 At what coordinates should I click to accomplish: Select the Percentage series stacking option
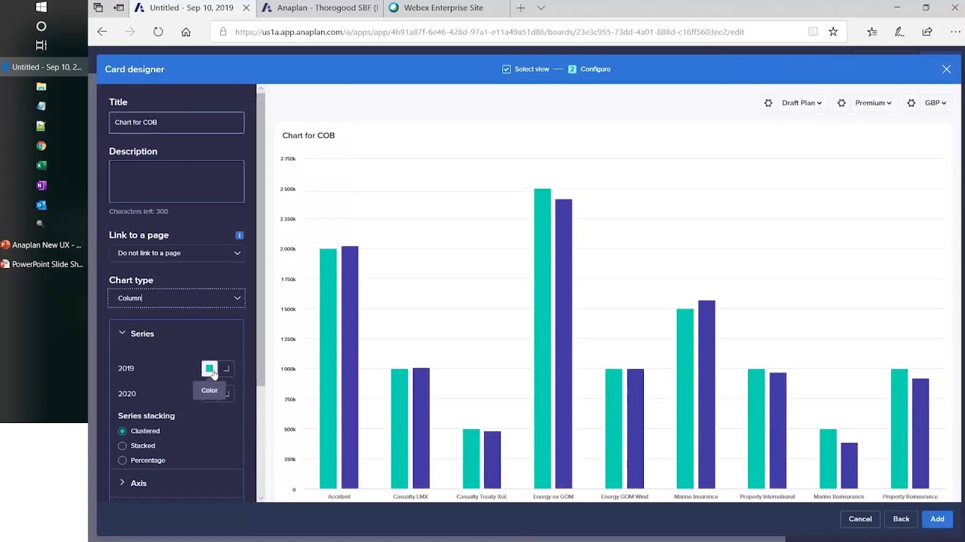pos(122,460)
